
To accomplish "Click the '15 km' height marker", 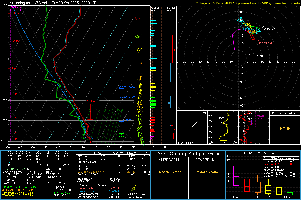I will pyautogui.click(x=15, y=13).
